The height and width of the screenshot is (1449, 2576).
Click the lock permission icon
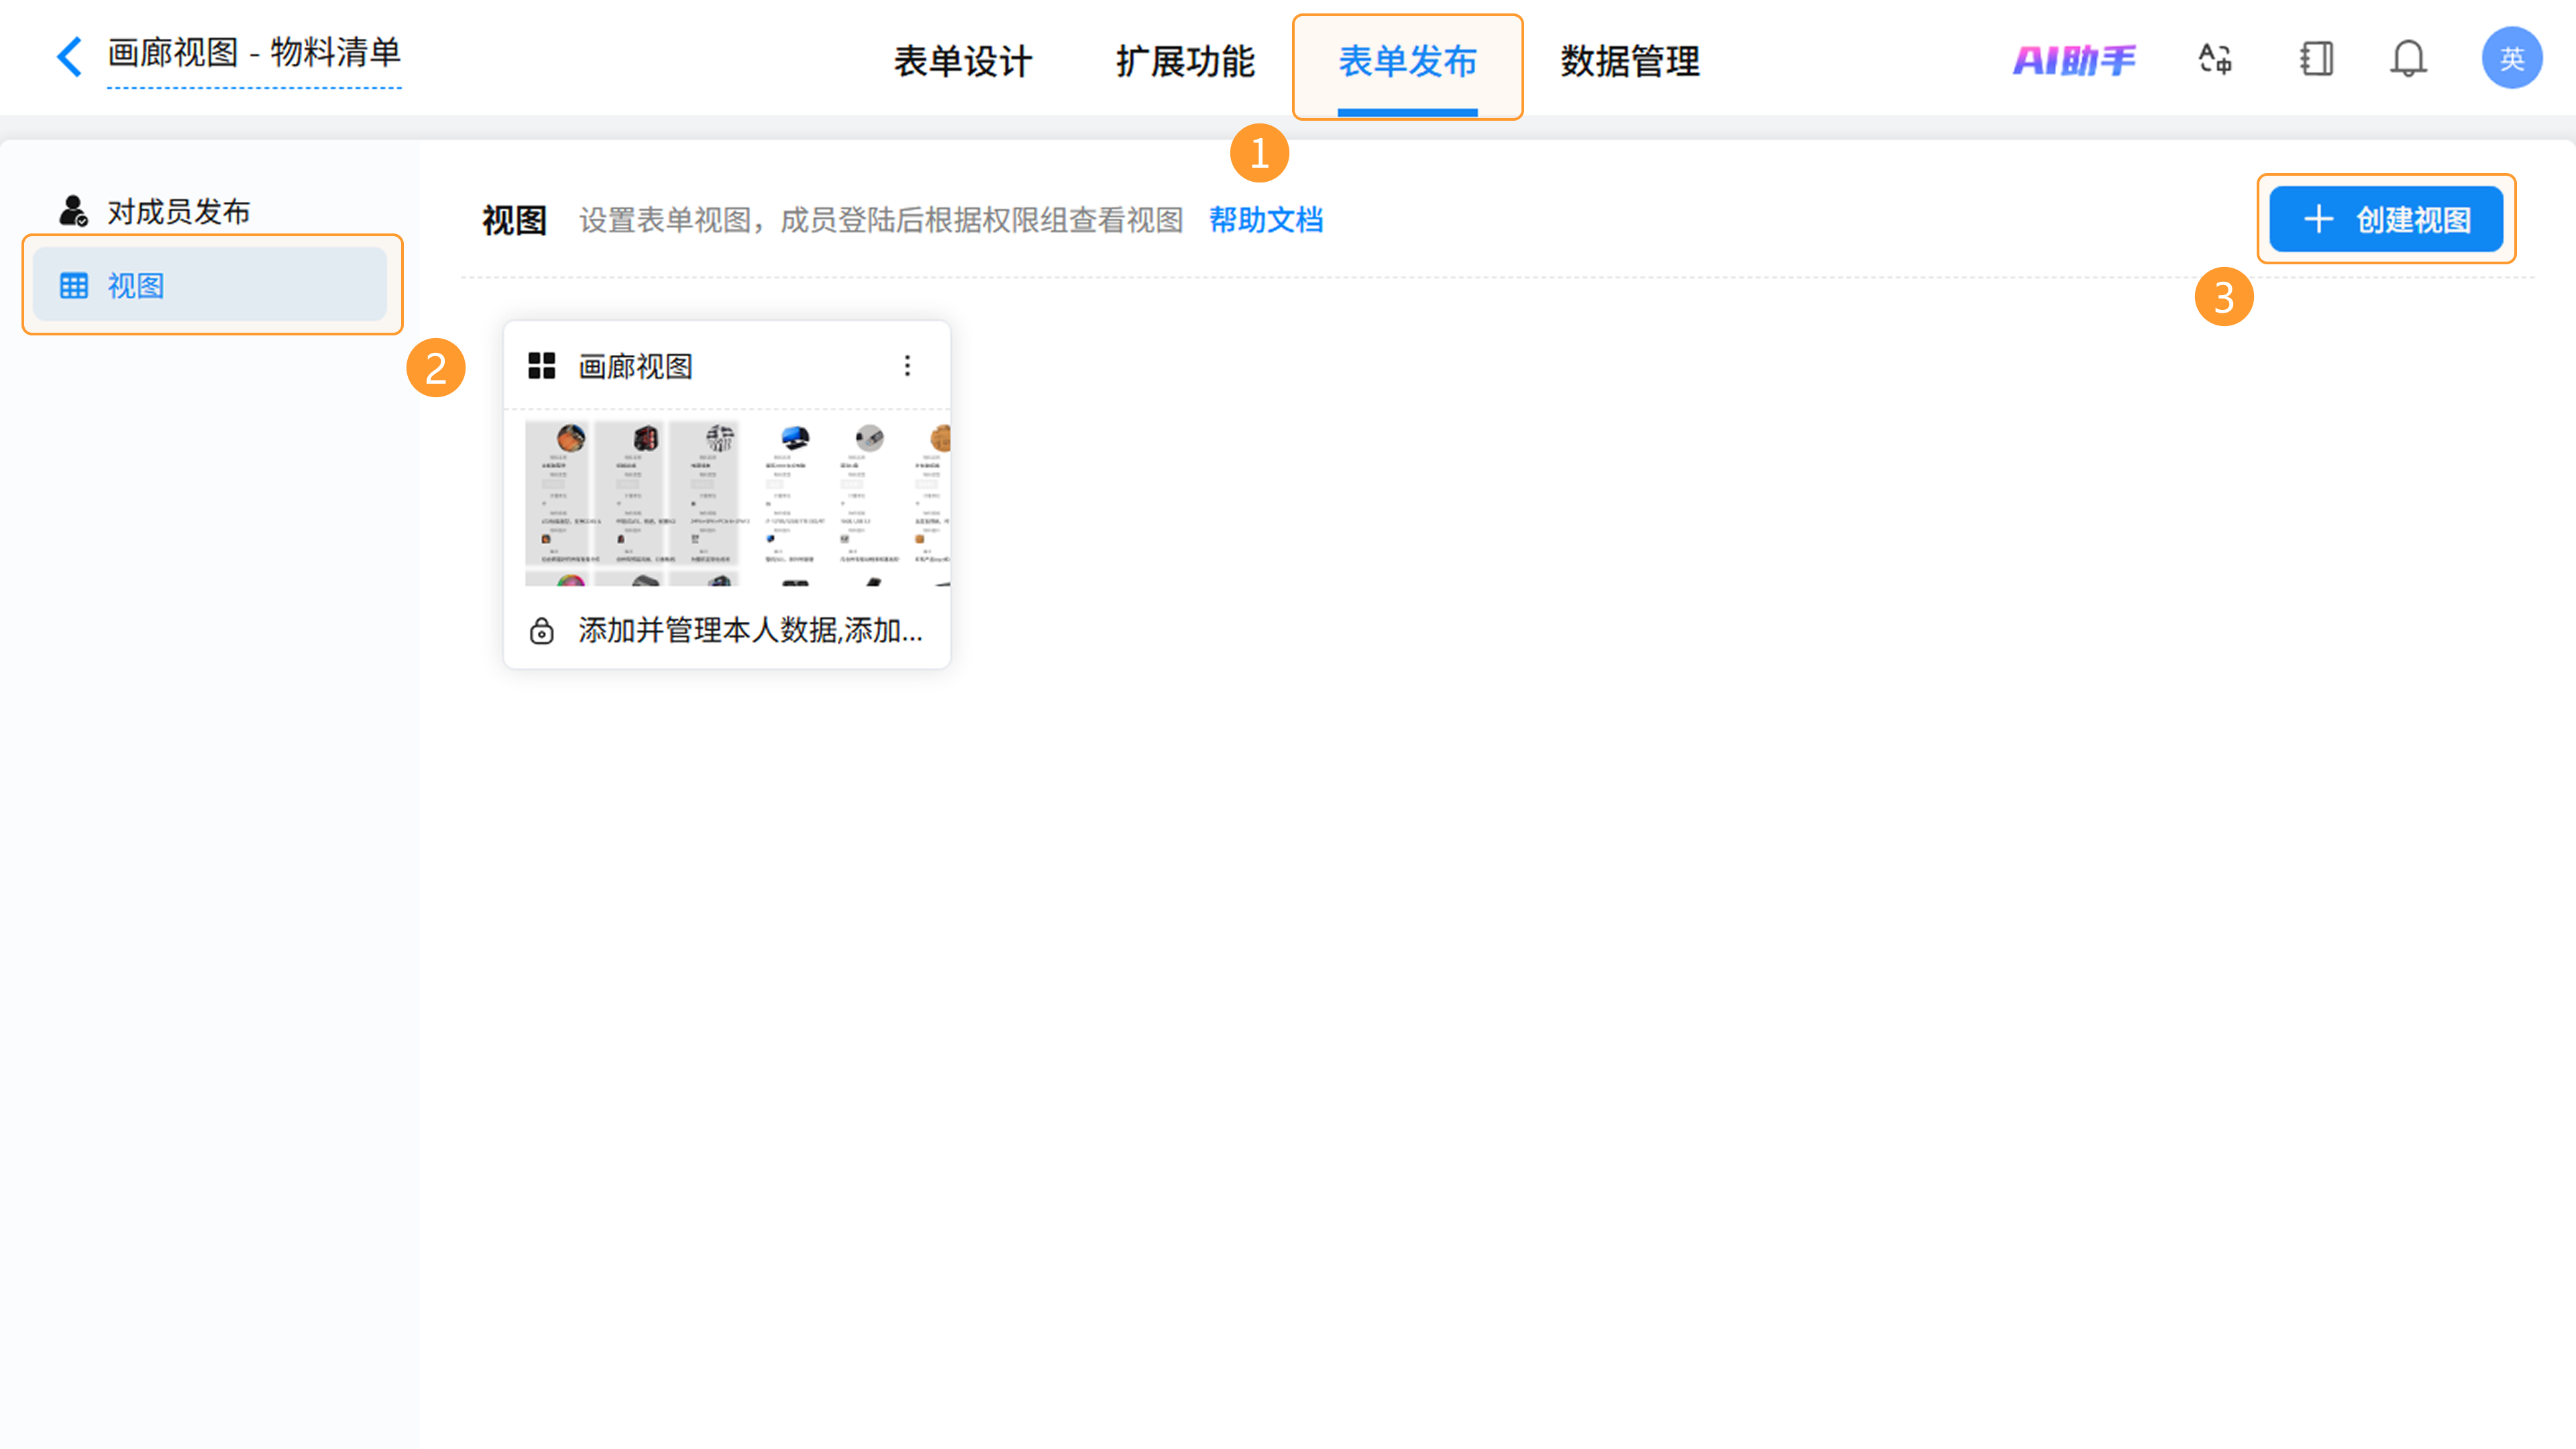(542, 631)
